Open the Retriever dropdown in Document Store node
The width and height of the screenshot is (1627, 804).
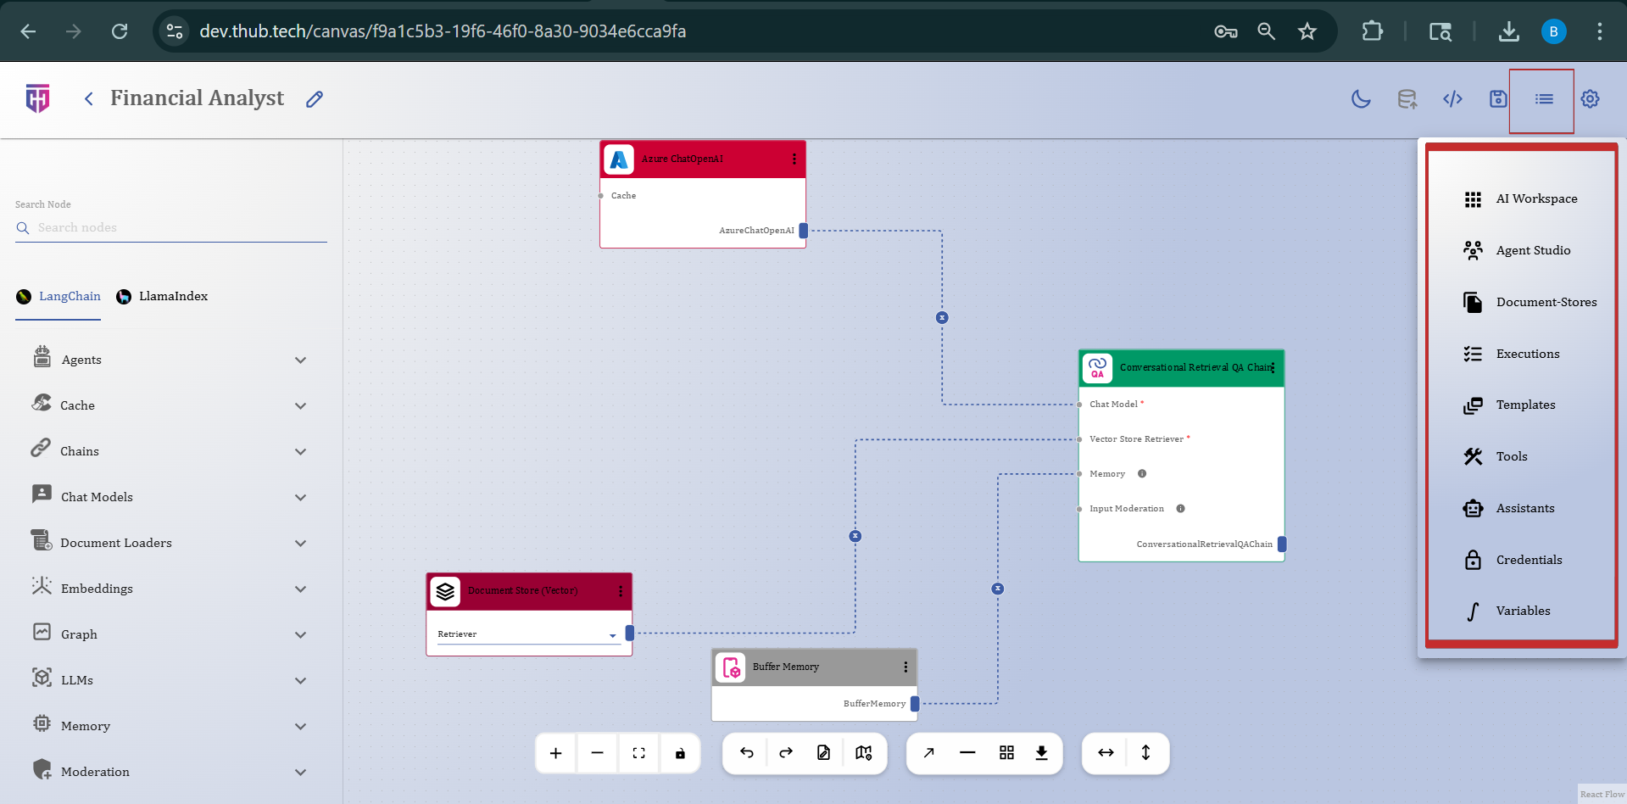tap(612, 635)
